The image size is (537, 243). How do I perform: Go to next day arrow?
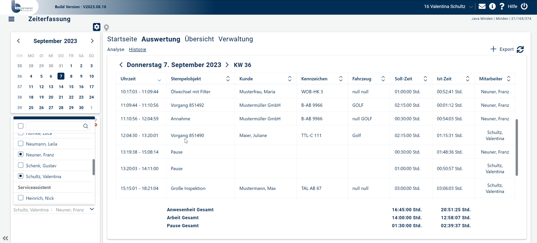coord(227,65)
